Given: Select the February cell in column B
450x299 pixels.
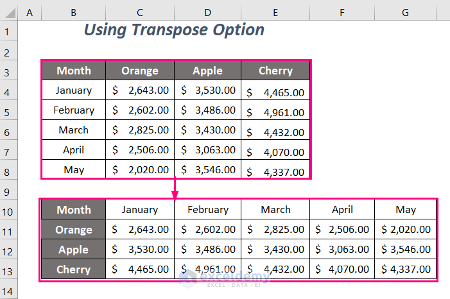Looking at the screenshot, I should click(x=73, y=110).
